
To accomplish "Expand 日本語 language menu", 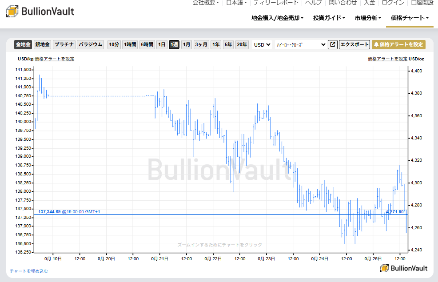I will [x=236, y=3].
